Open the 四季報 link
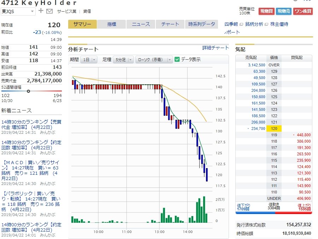The height and width of the screenshot is (239, 318). click(x=231, y=24)
